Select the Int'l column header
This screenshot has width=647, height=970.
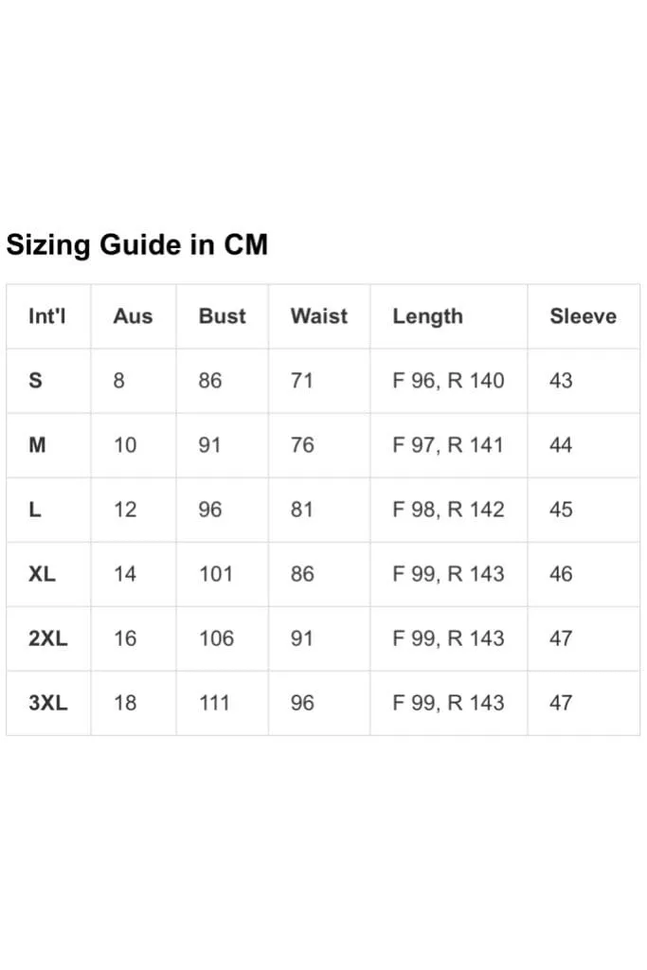47,316
